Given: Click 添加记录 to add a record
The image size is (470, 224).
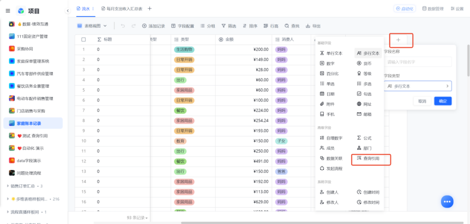Looking at the screenshot, I should coord(153,26).
